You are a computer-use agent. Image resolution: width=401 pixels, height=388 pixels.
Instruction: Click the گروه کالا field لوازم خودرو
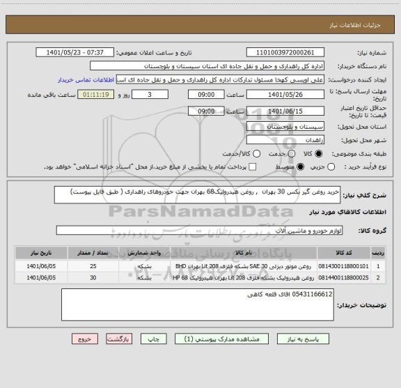click(199, 231)
